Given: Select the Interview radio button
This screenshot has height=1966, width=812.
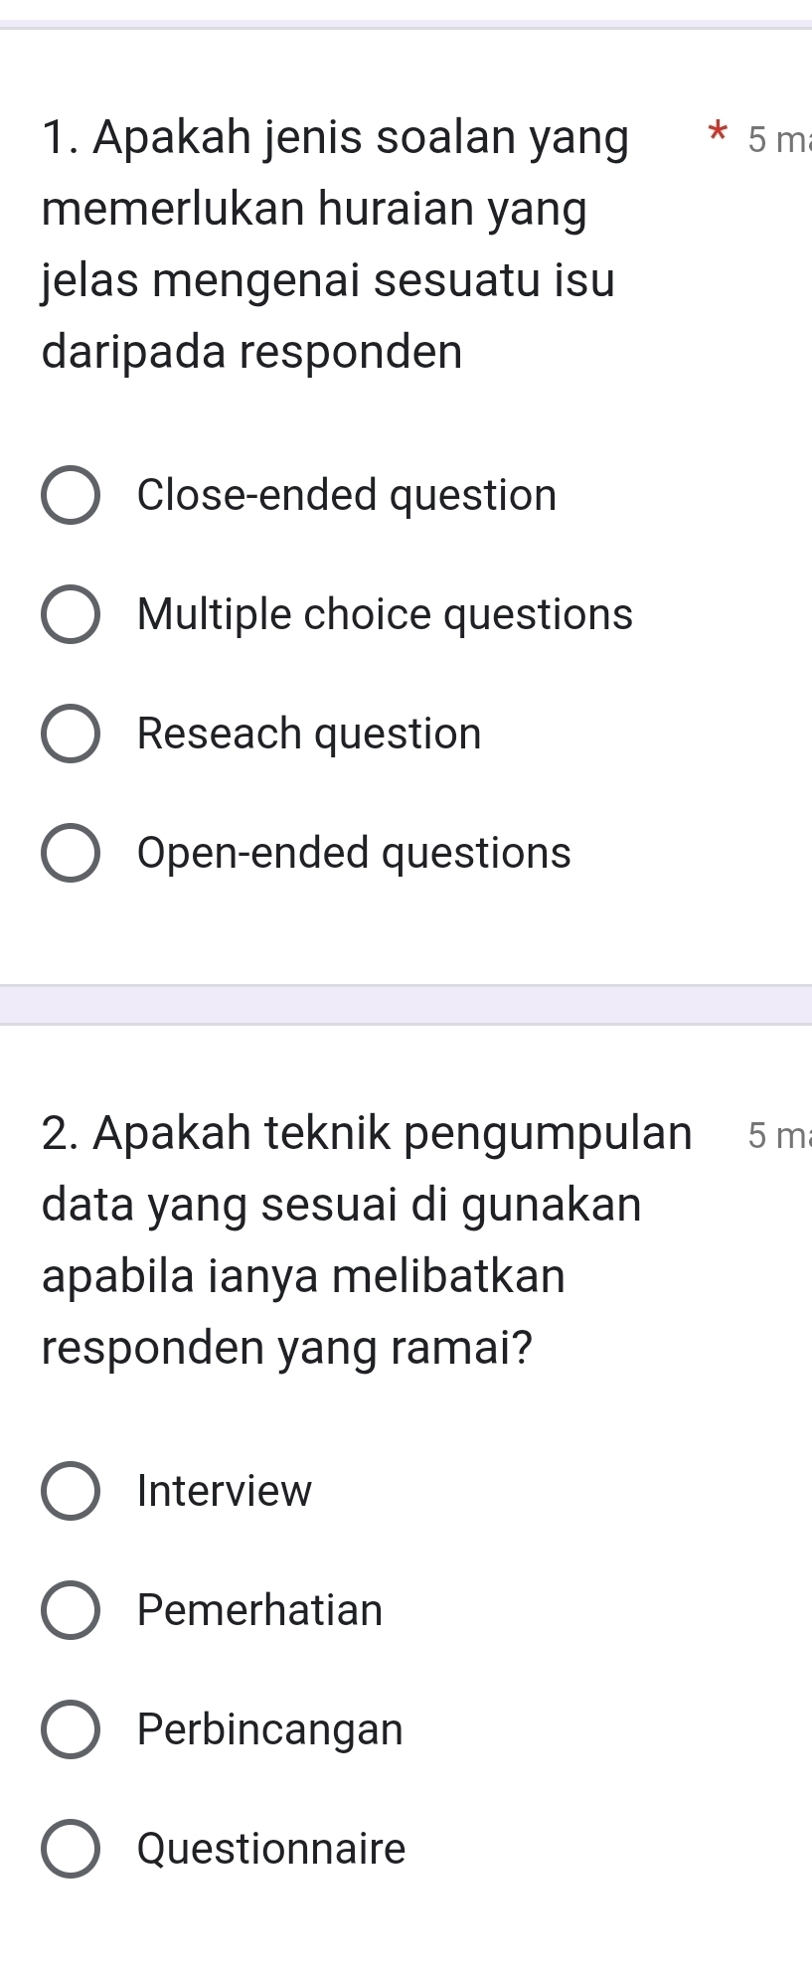Looking at the screenshot, I should click(71, 1491).
